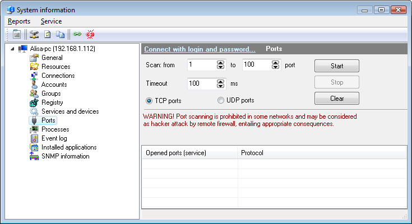
Task: Click the Start button to begin scan
Action: [336, 66]
